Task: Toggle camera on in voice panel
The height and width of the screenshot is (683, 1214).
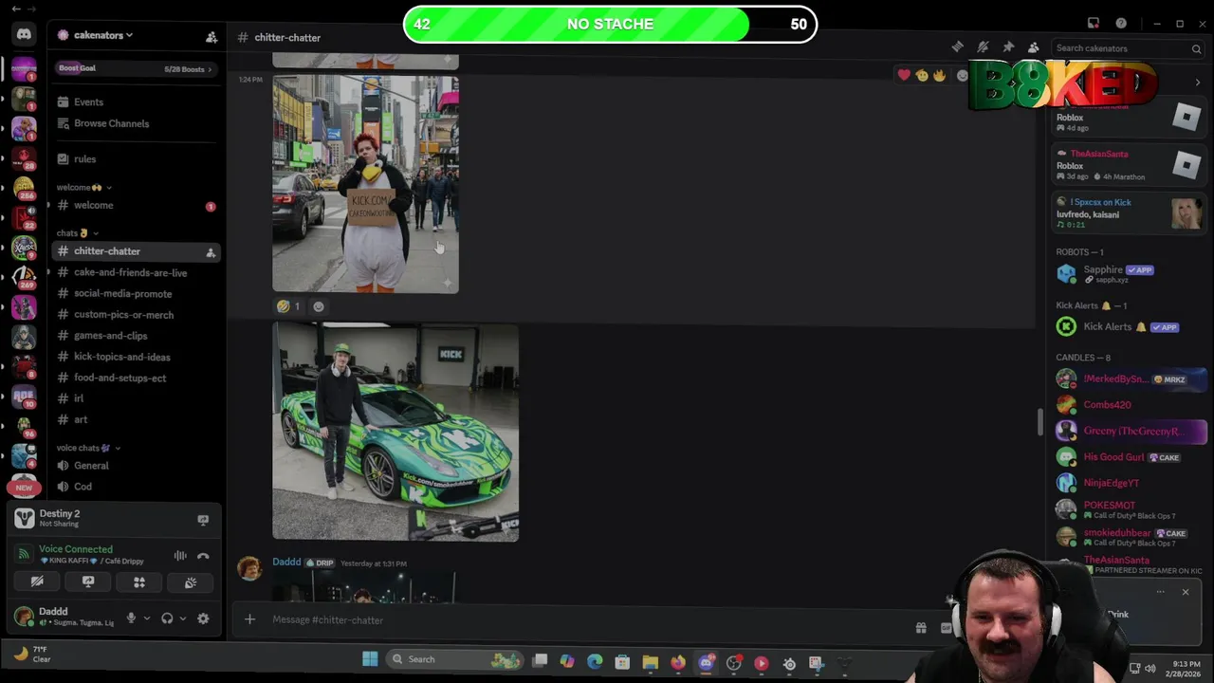Action: (37, 582)
